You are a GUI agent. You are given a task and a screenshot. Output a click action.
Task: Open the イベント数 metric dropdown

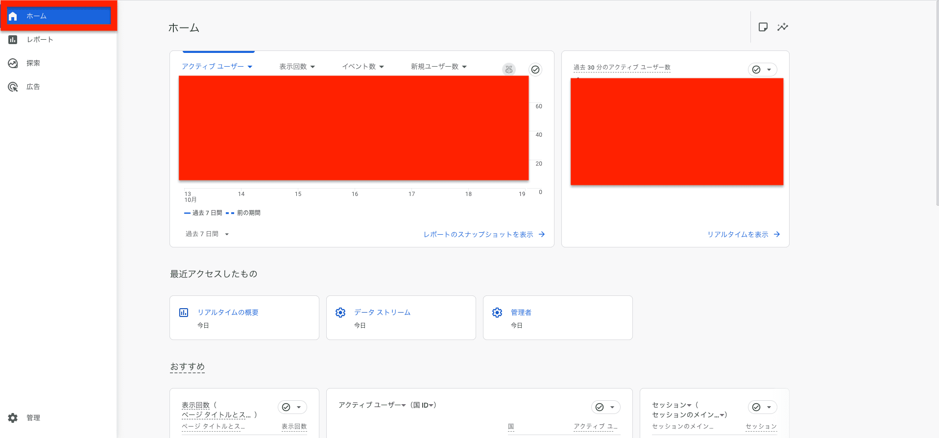click(x=362, y=67)
